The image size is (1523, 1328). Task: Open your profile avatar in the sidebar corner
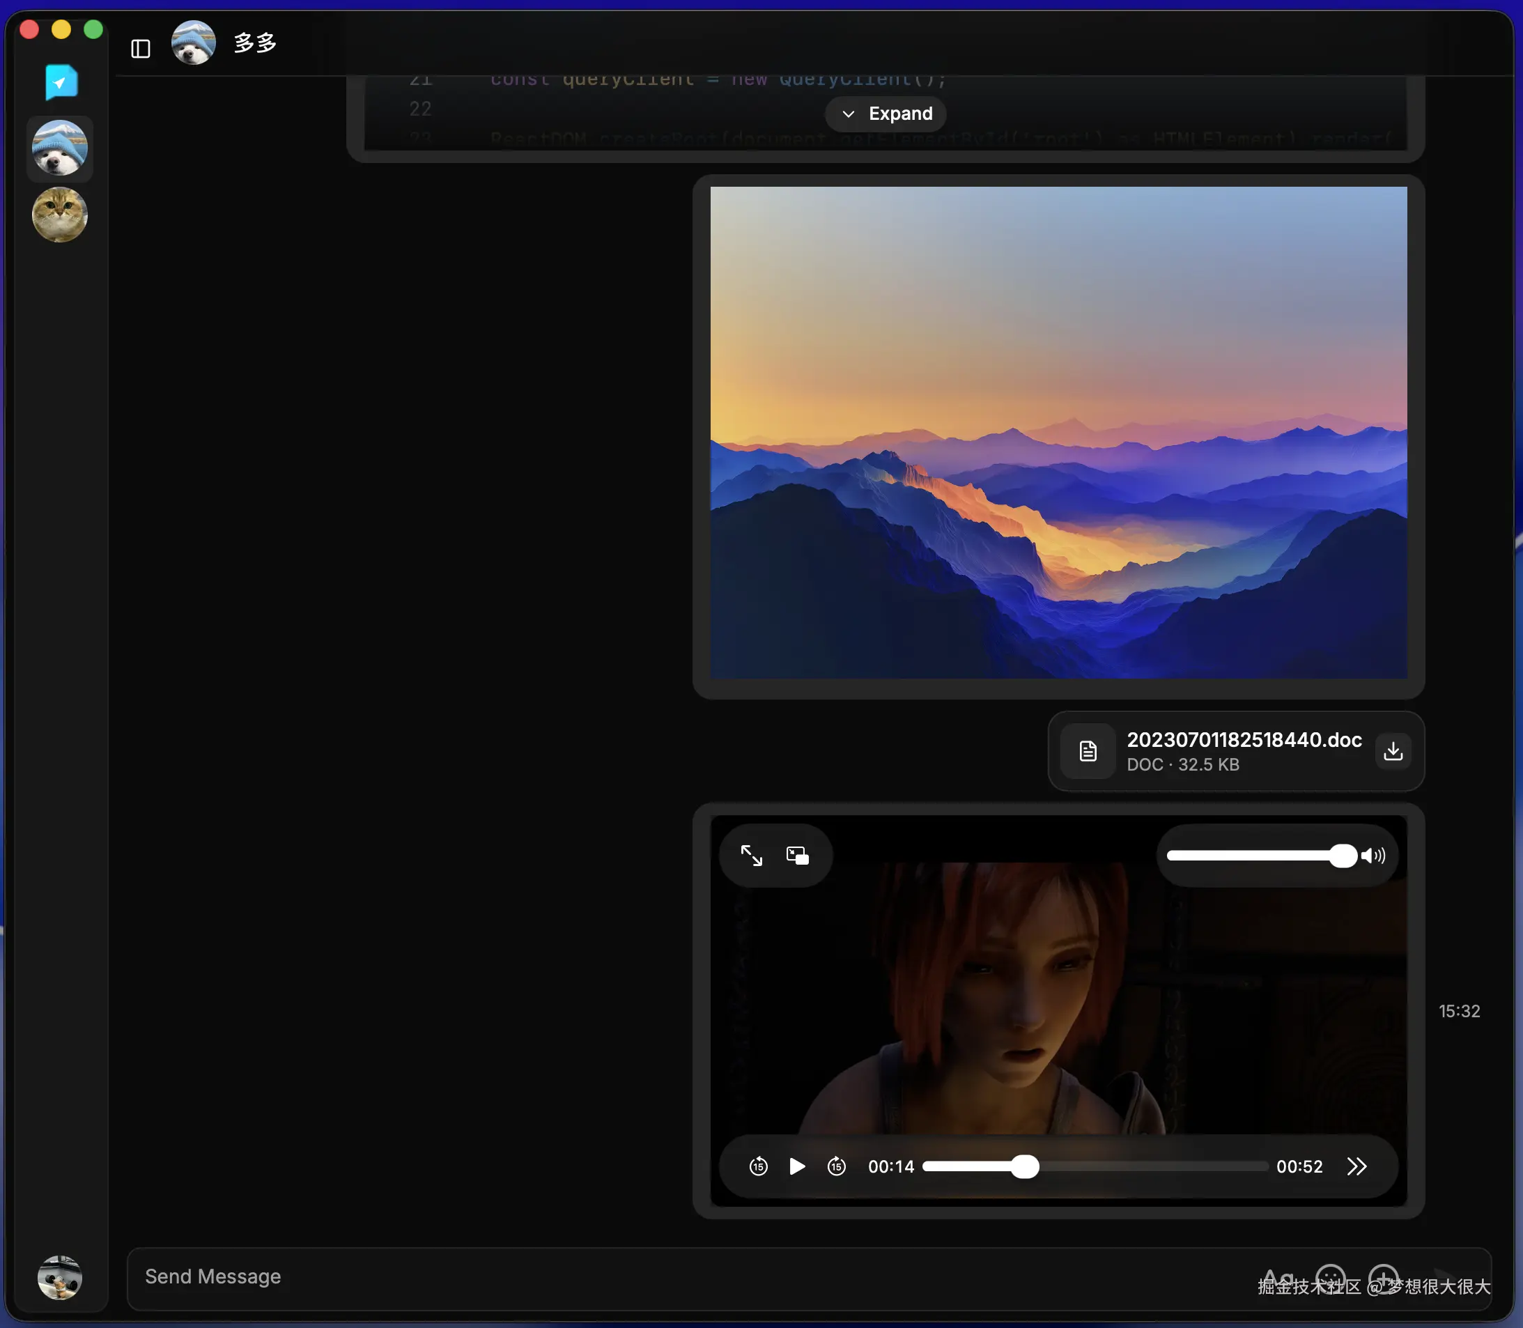60,1276
